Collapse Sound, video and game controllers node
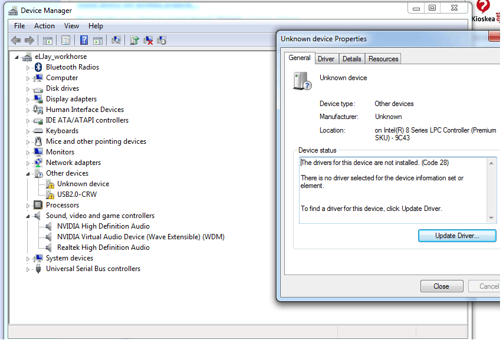The image size is (503, 340). tap(28, 216)
